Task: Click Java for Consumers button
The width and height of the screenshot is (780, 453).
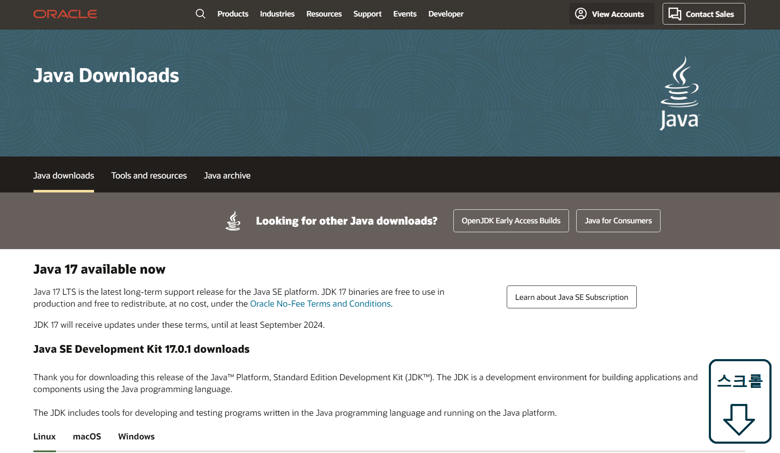Action: [618, 221]
